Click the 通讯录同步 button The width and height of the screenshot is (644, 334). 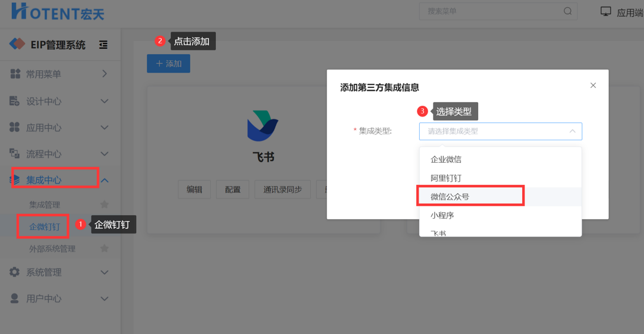click(282, 189)
